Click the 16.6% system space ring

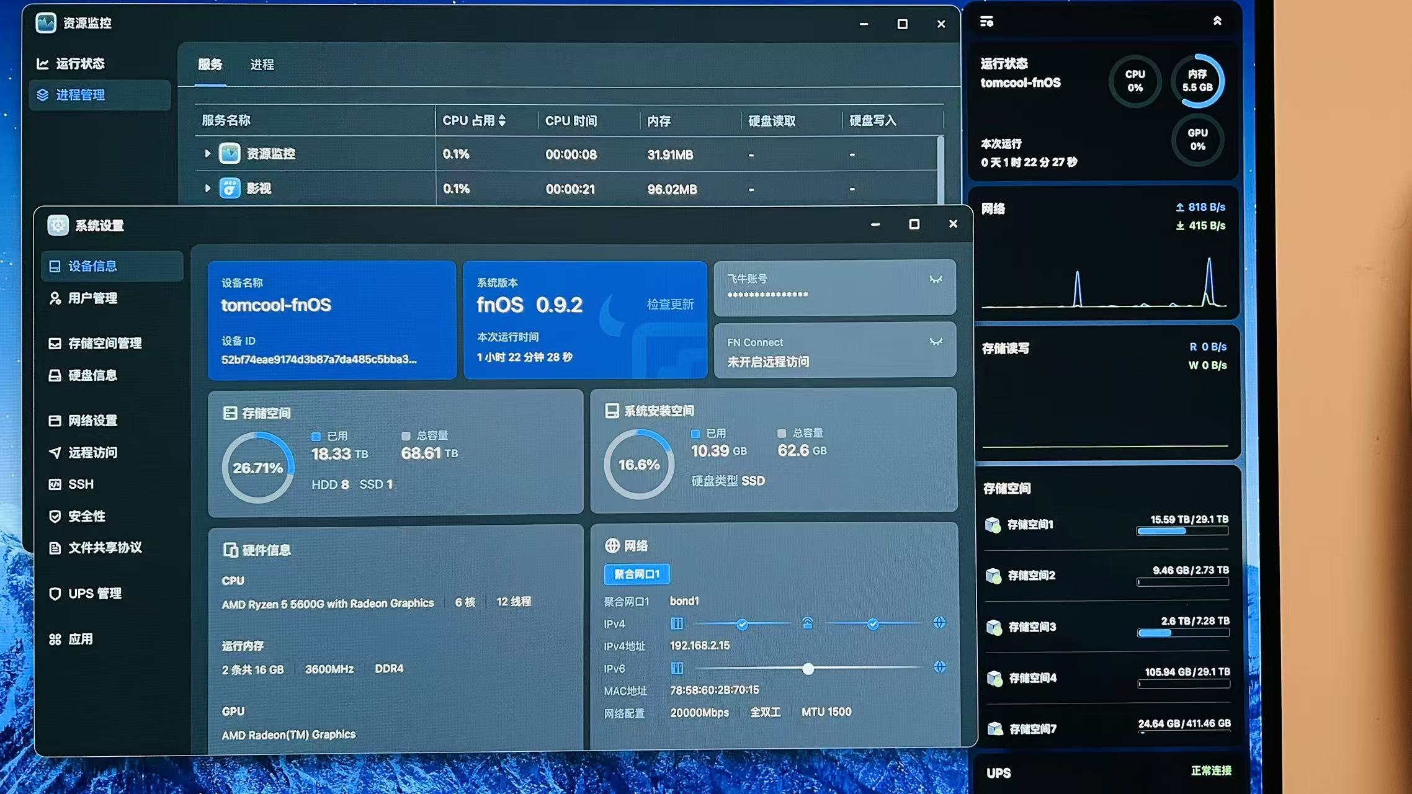(639, 464)
